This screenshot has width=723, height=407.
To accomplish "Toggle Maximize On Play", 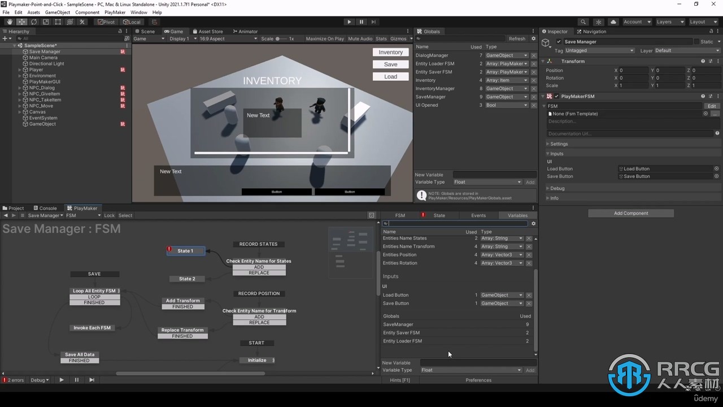I will click(x=325, y=39).
